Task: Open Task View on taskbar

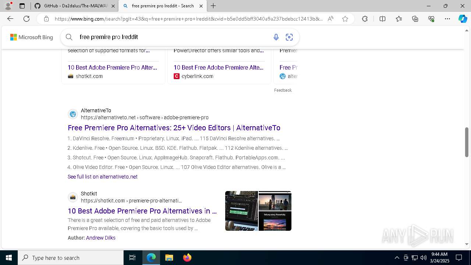Action: 132,258
